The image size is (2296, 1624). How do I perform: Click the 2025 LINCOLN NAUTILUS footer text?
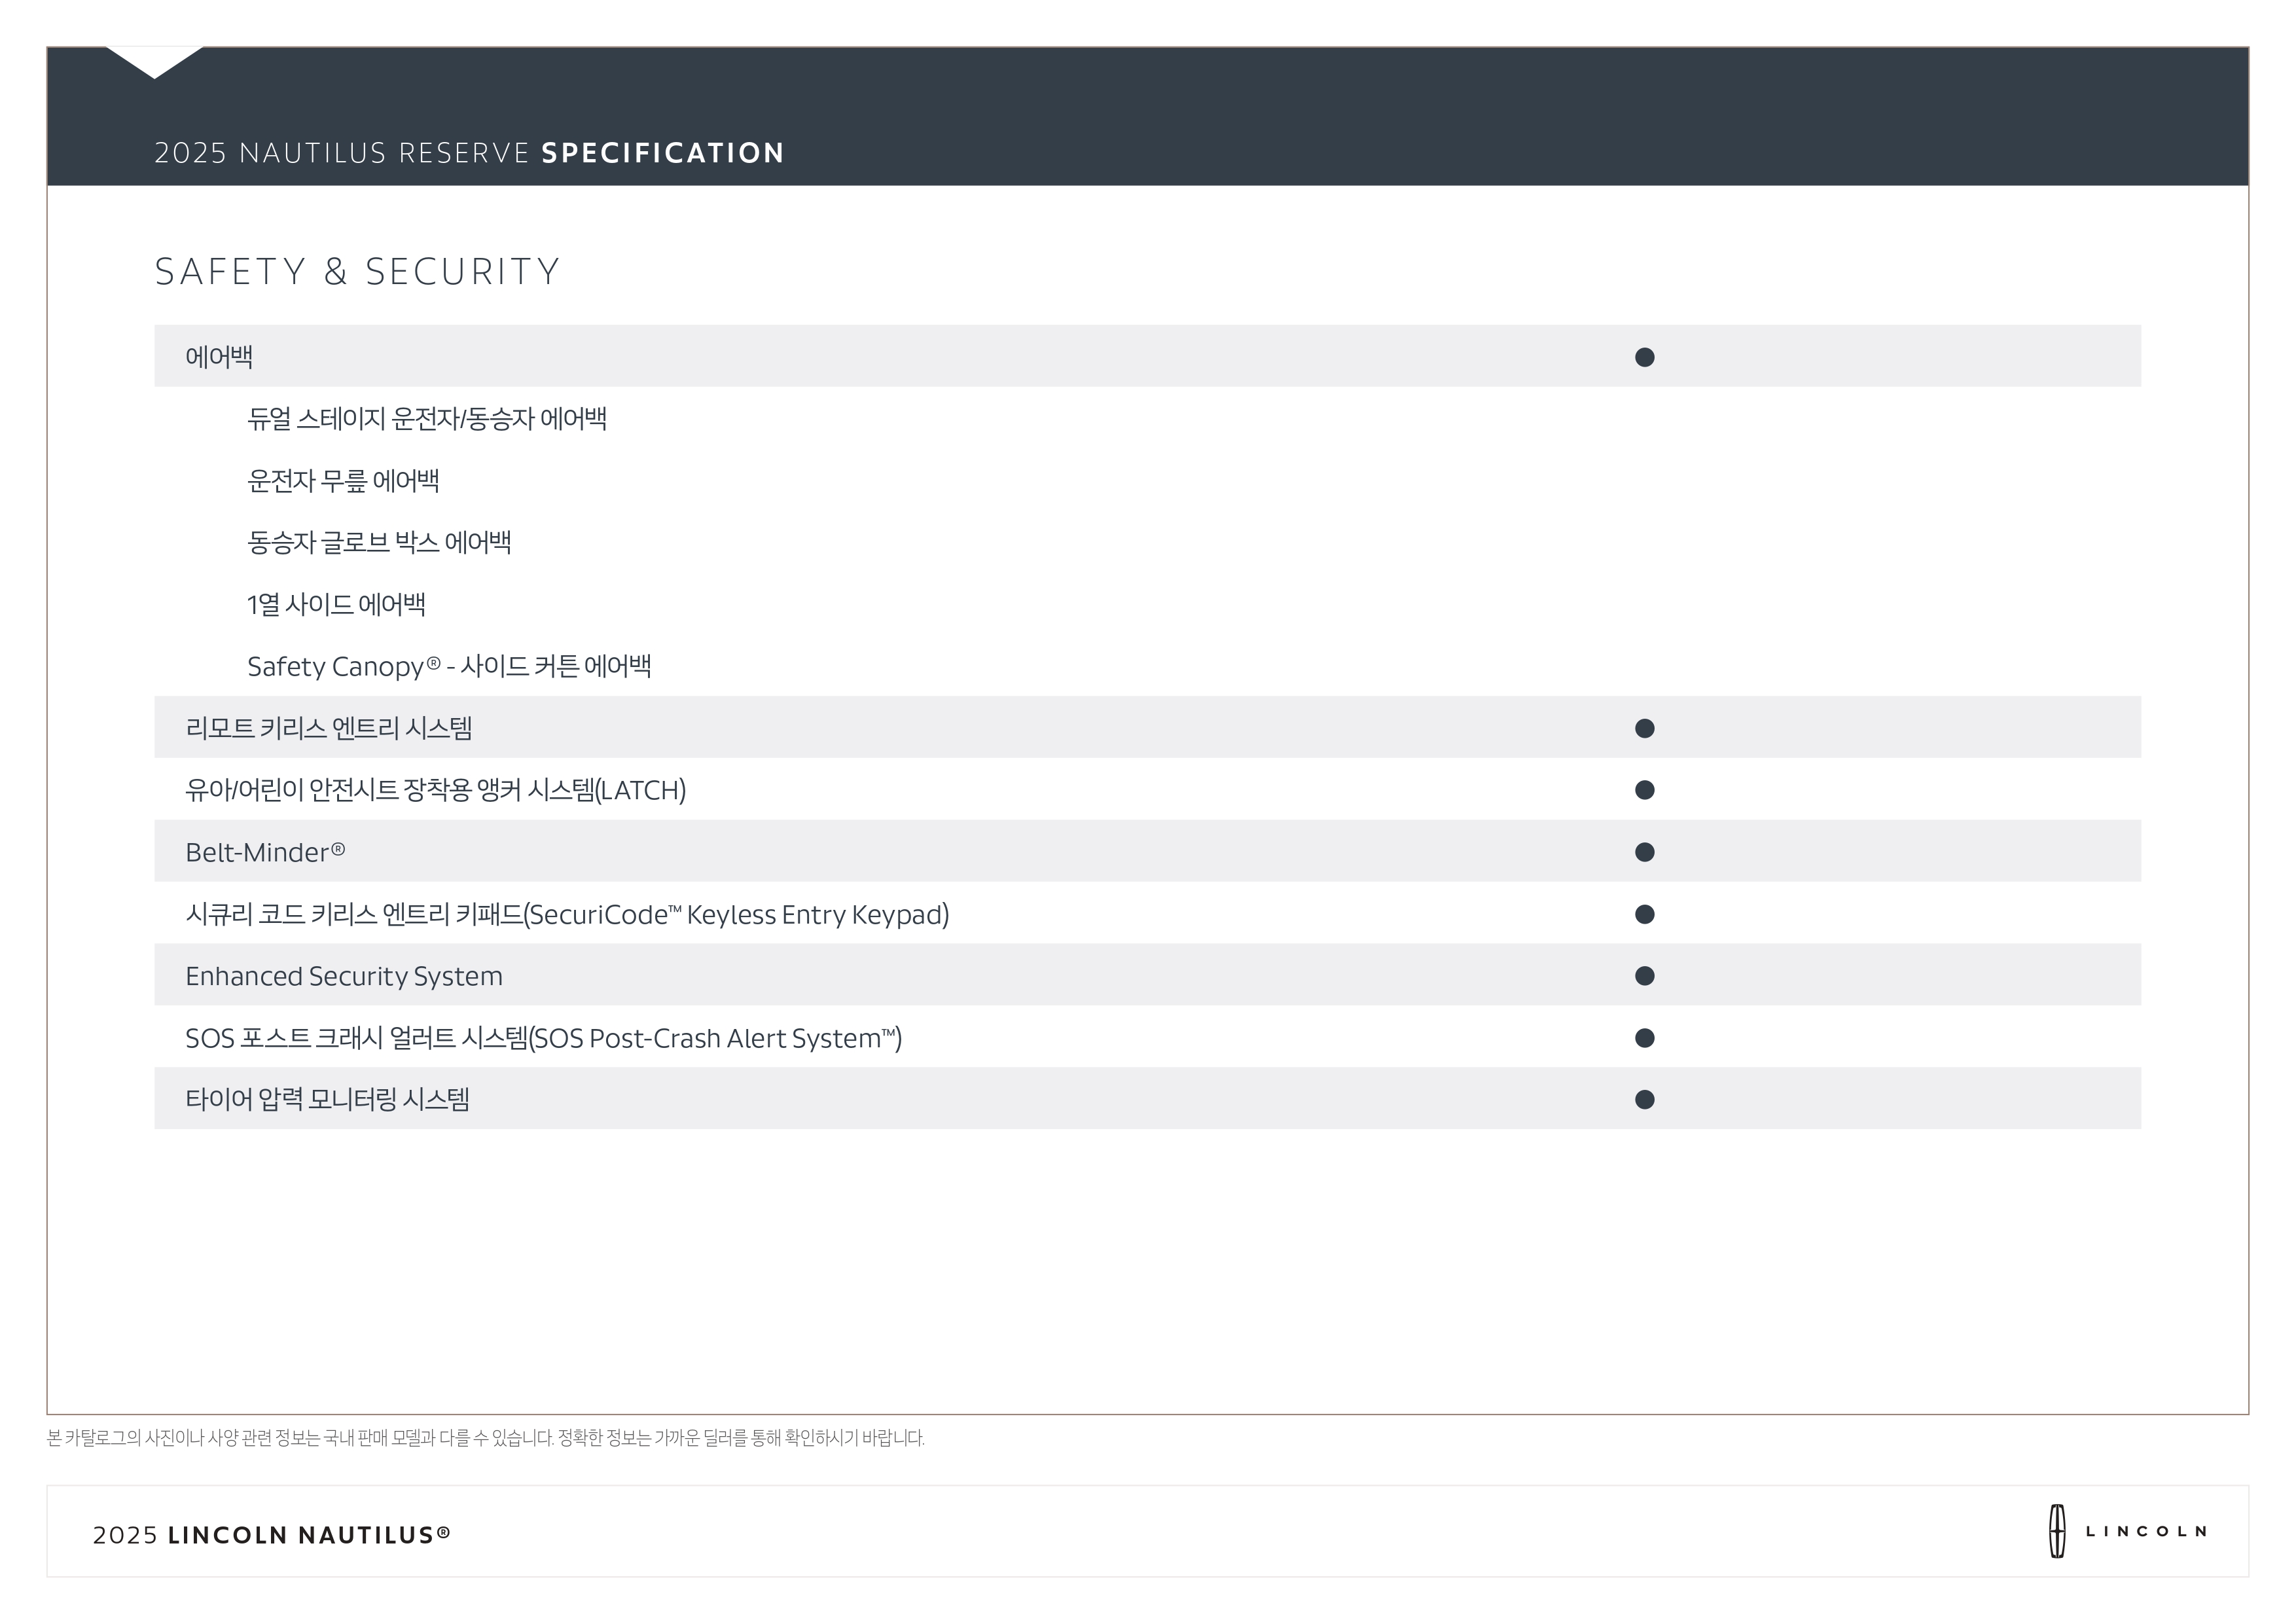pyautogui.click(x=272, y=1535)
